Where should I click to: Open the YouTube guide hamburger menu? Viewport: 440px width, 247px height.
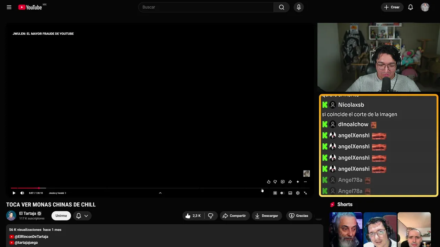click(9, 7)
